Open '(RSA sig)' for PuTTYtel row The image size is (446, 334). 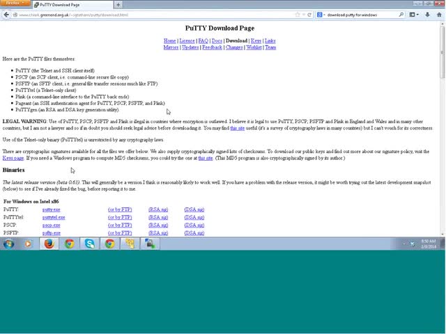pos(158,218)
